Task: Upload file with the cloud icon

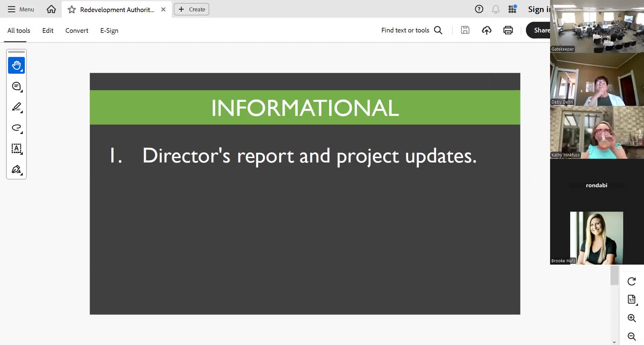Action: pyautogui.click(x=486, y=30)
